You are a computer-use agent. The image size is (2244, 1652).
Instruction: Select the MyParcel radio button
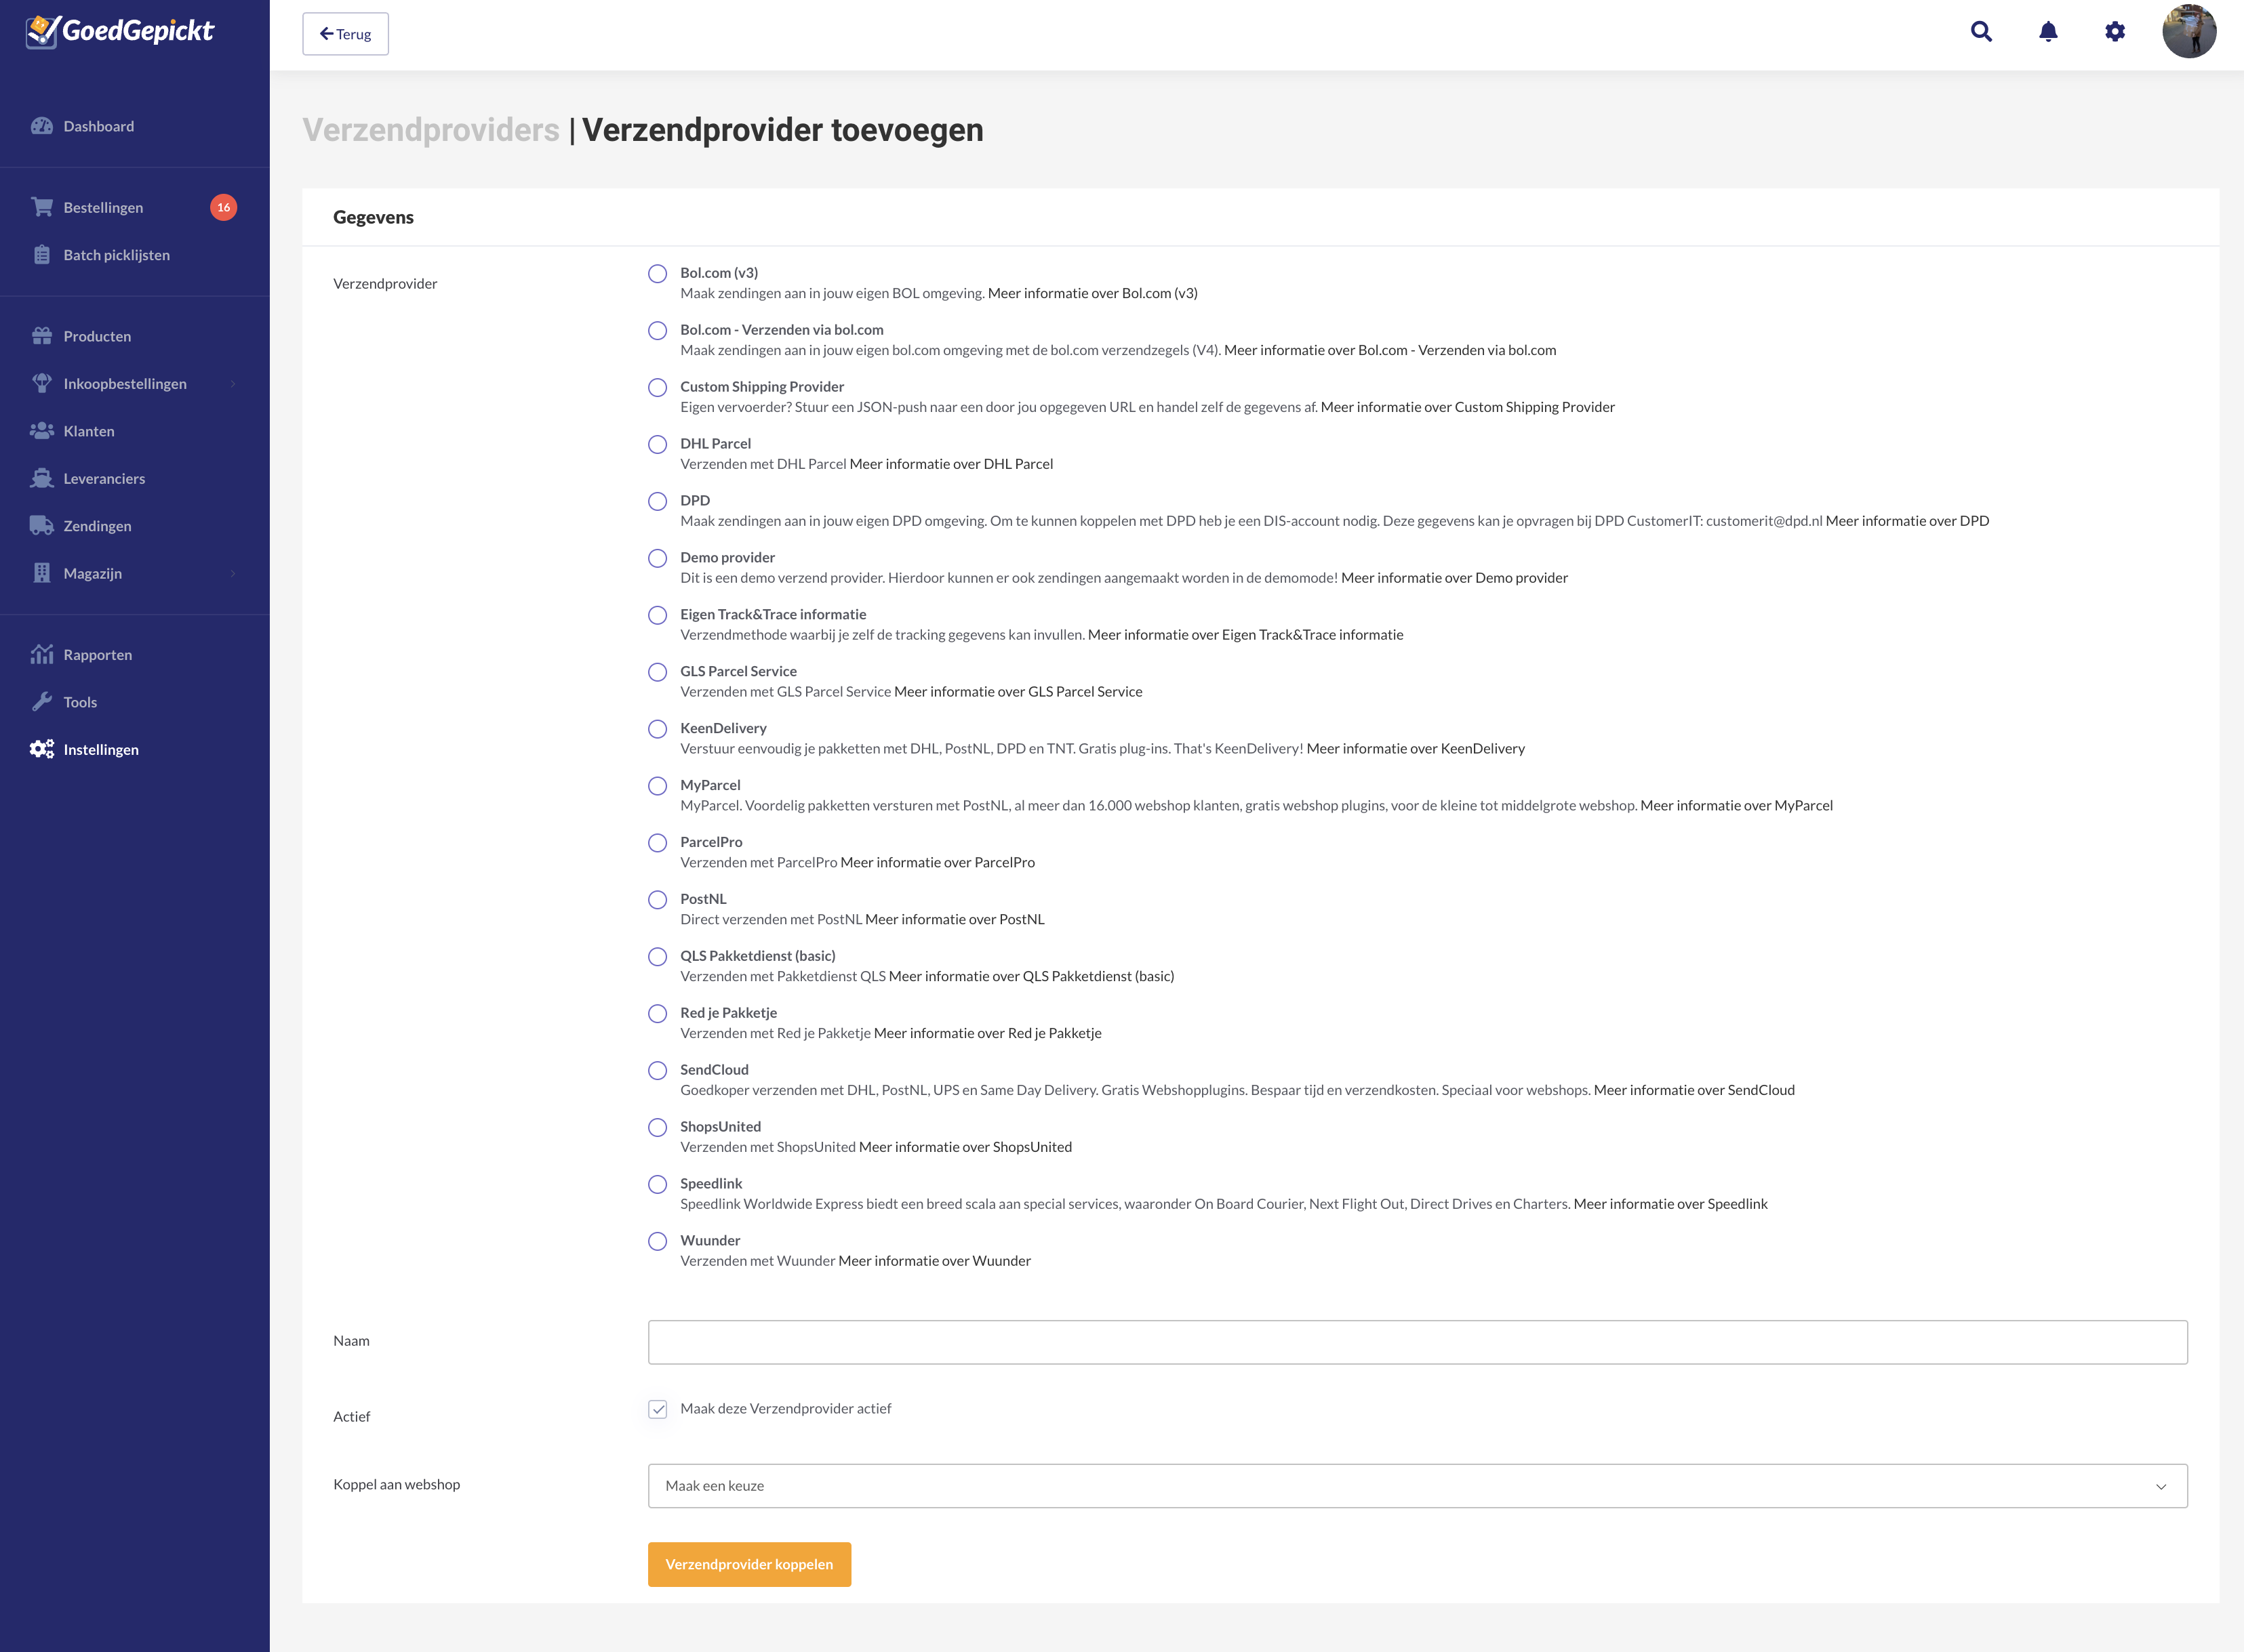(658, 786)
